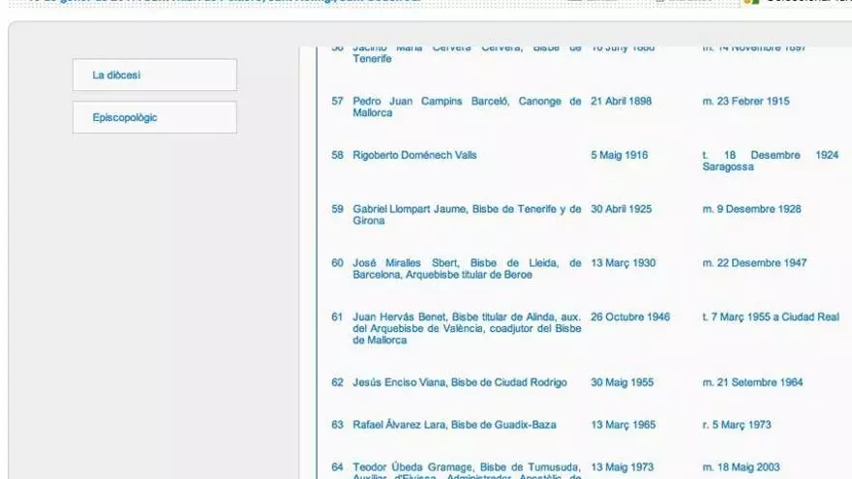Screen dimensions: 852x479
Task: Click the date 26 Octubre 1946
Action: pos(630,317)
